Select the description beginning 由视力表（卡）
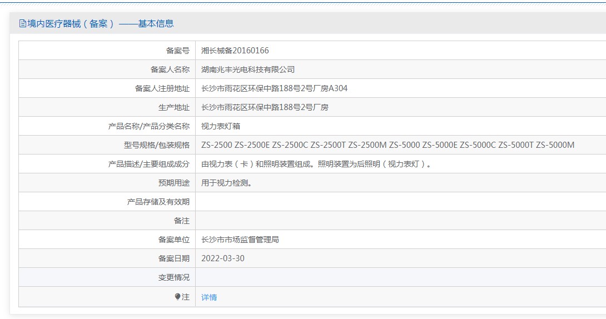The width and height of the screenshot is (606, 319). pyautogui.click(x=316, y=164)
